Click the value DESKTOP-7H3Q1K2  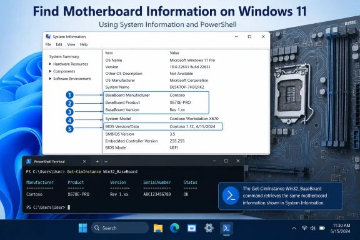pyautogui.click(x=187, y=87)
